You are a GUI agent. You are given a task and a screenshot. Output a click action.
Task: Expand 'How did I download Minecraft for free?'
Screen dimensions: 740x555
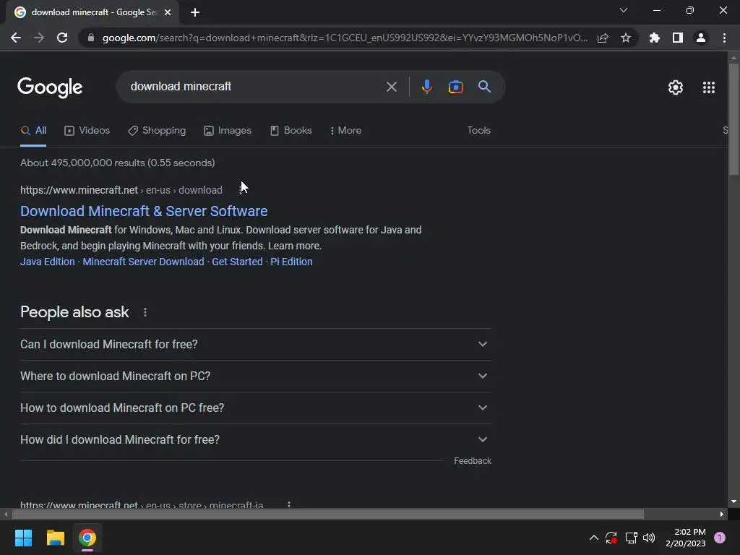coord(256,439)
